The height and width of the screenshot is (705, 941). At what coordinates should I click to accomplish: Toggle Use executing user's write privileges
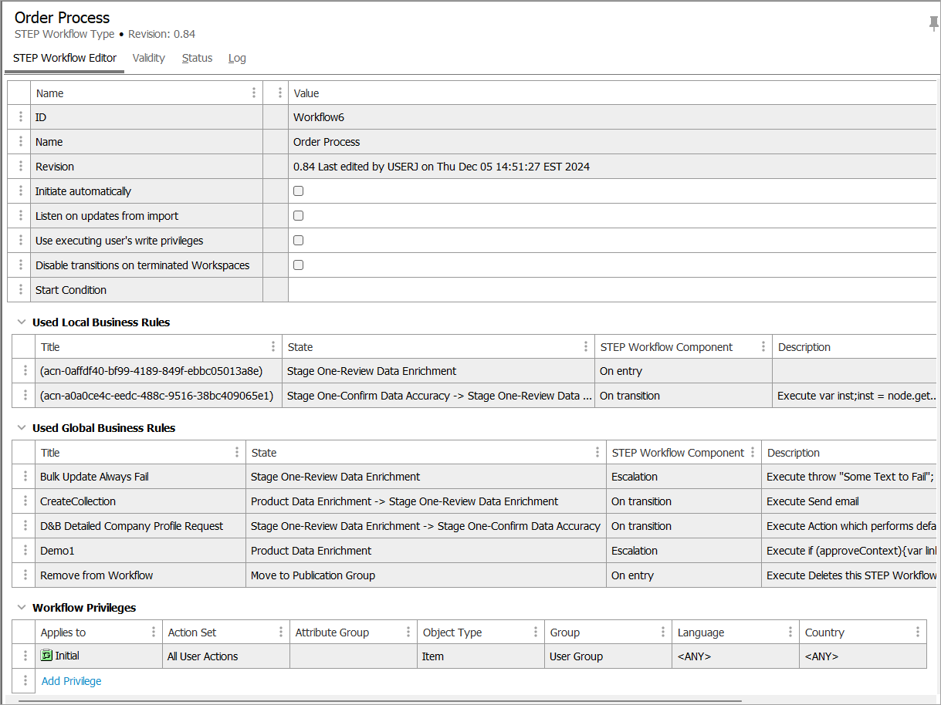pos(299,241)
